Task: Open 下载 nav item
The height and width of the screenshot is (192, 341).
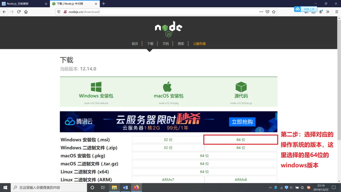Action: click(x=150, y=44)
